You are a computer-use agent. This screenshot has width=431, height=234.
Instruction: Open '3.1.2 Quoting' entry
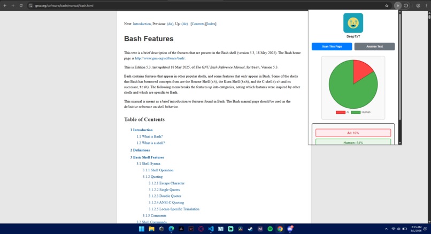pyautogui.click(x=152, y=177)
